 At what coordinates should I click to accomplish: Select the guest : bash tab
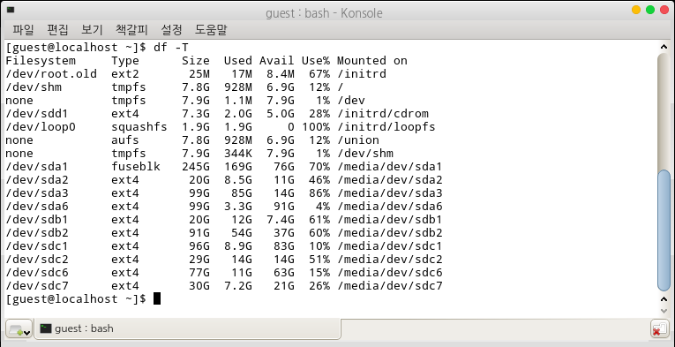coord(188,328)
